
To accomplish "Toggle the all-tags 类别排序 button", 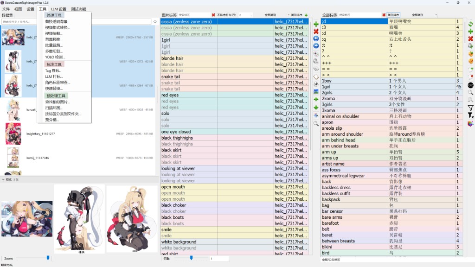I will (x=393, y=15).
